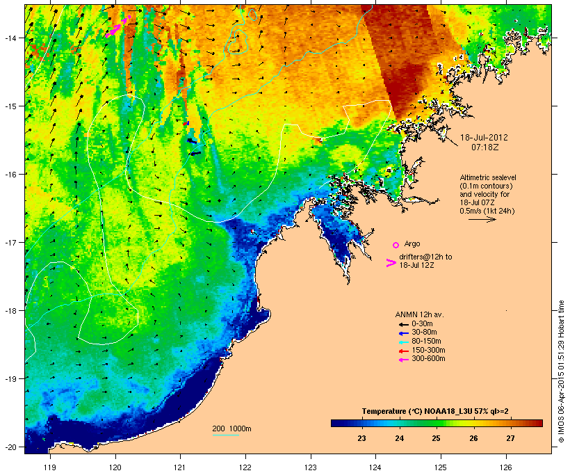This screenshot has height=473, width=570.
Task: Click the longitude axis label 123
Action: [x=311, y=467]
